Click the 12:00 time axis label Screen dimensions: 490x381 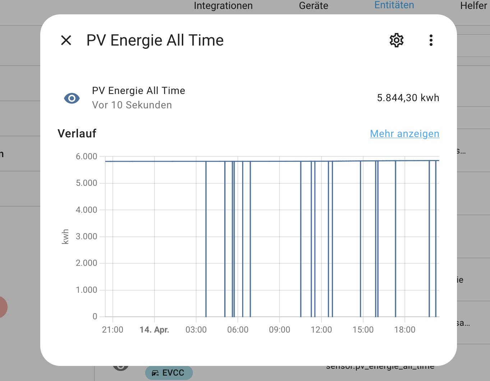point(321,330)
